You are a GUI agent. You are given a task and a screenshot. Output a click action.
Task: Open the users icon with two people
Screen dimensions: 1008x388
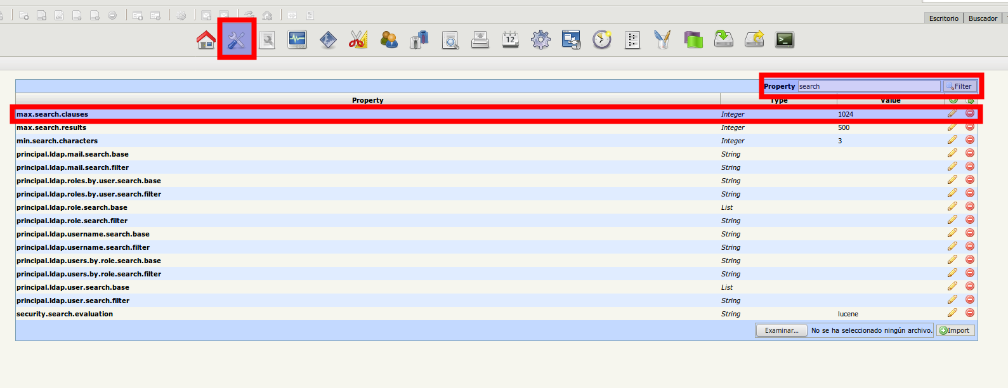(x=388, y=40)
